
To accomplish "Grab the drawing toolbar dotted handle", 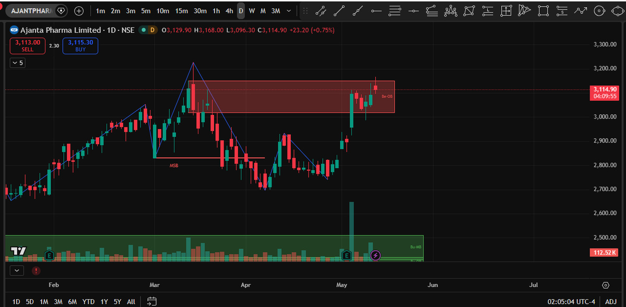I will 306,11.
